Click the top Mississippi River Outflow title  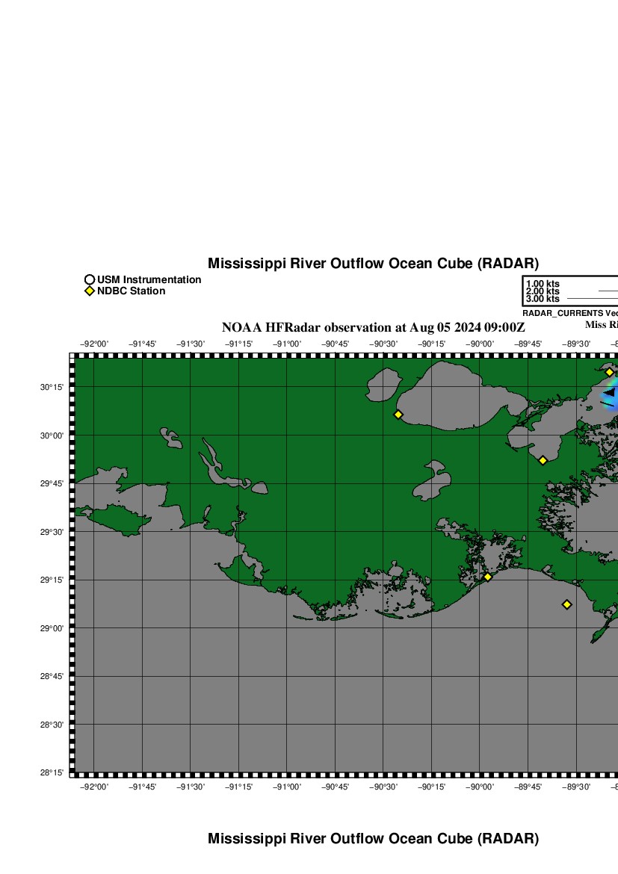(x=373, y=264)
